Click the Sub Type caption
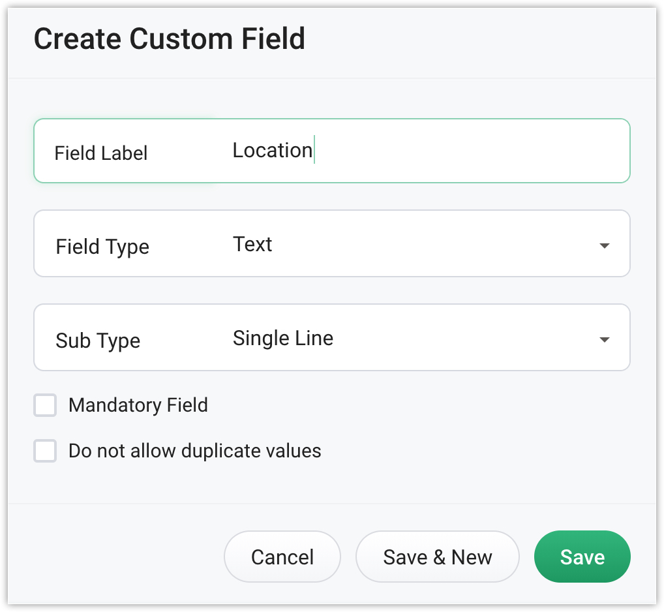This screenshot has height=612, width=664. click(x=98, y=341)
